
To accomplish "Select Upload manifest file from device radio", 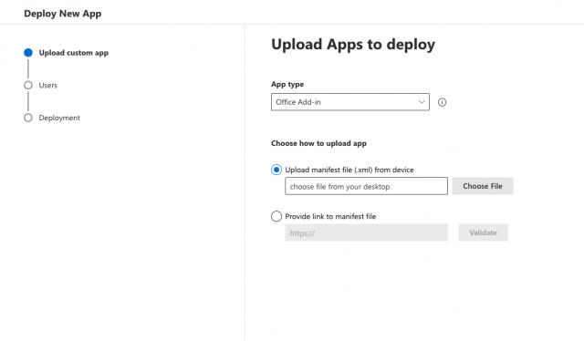I will [x=276, y=170].
